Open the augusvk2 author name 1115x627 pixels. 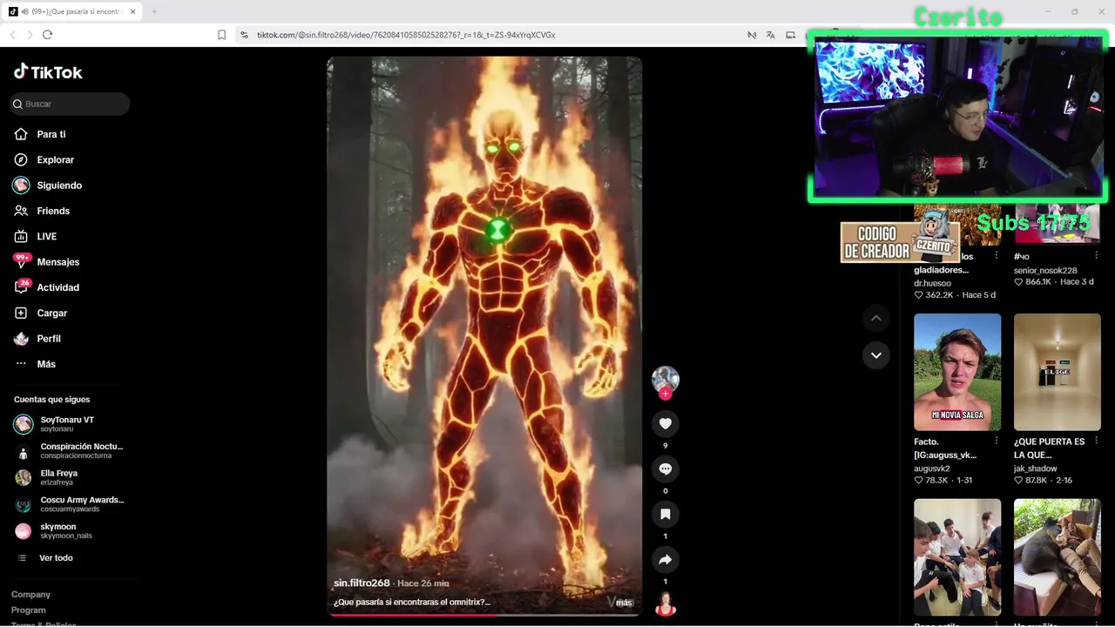coord(932,469)
